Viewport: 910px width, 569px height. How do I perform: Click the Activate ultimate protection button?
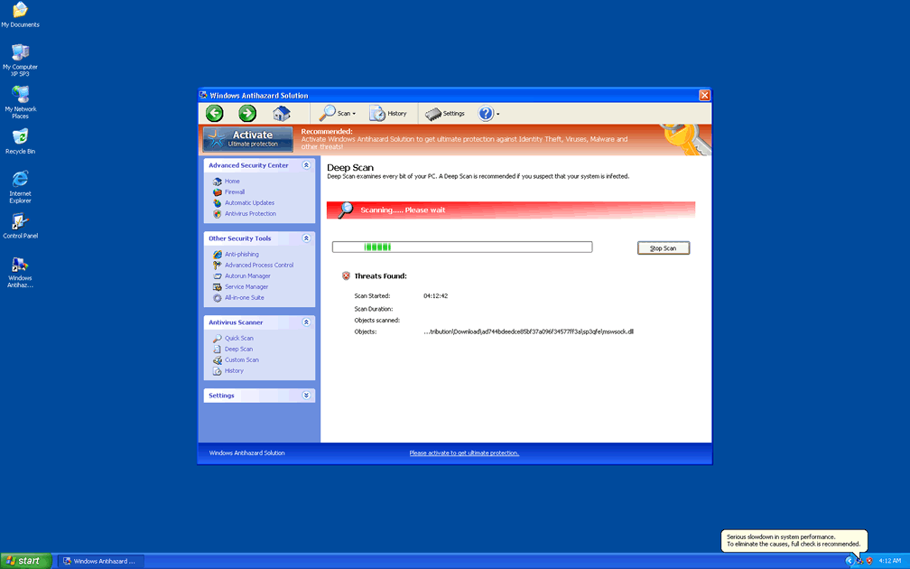click(249, 138)
